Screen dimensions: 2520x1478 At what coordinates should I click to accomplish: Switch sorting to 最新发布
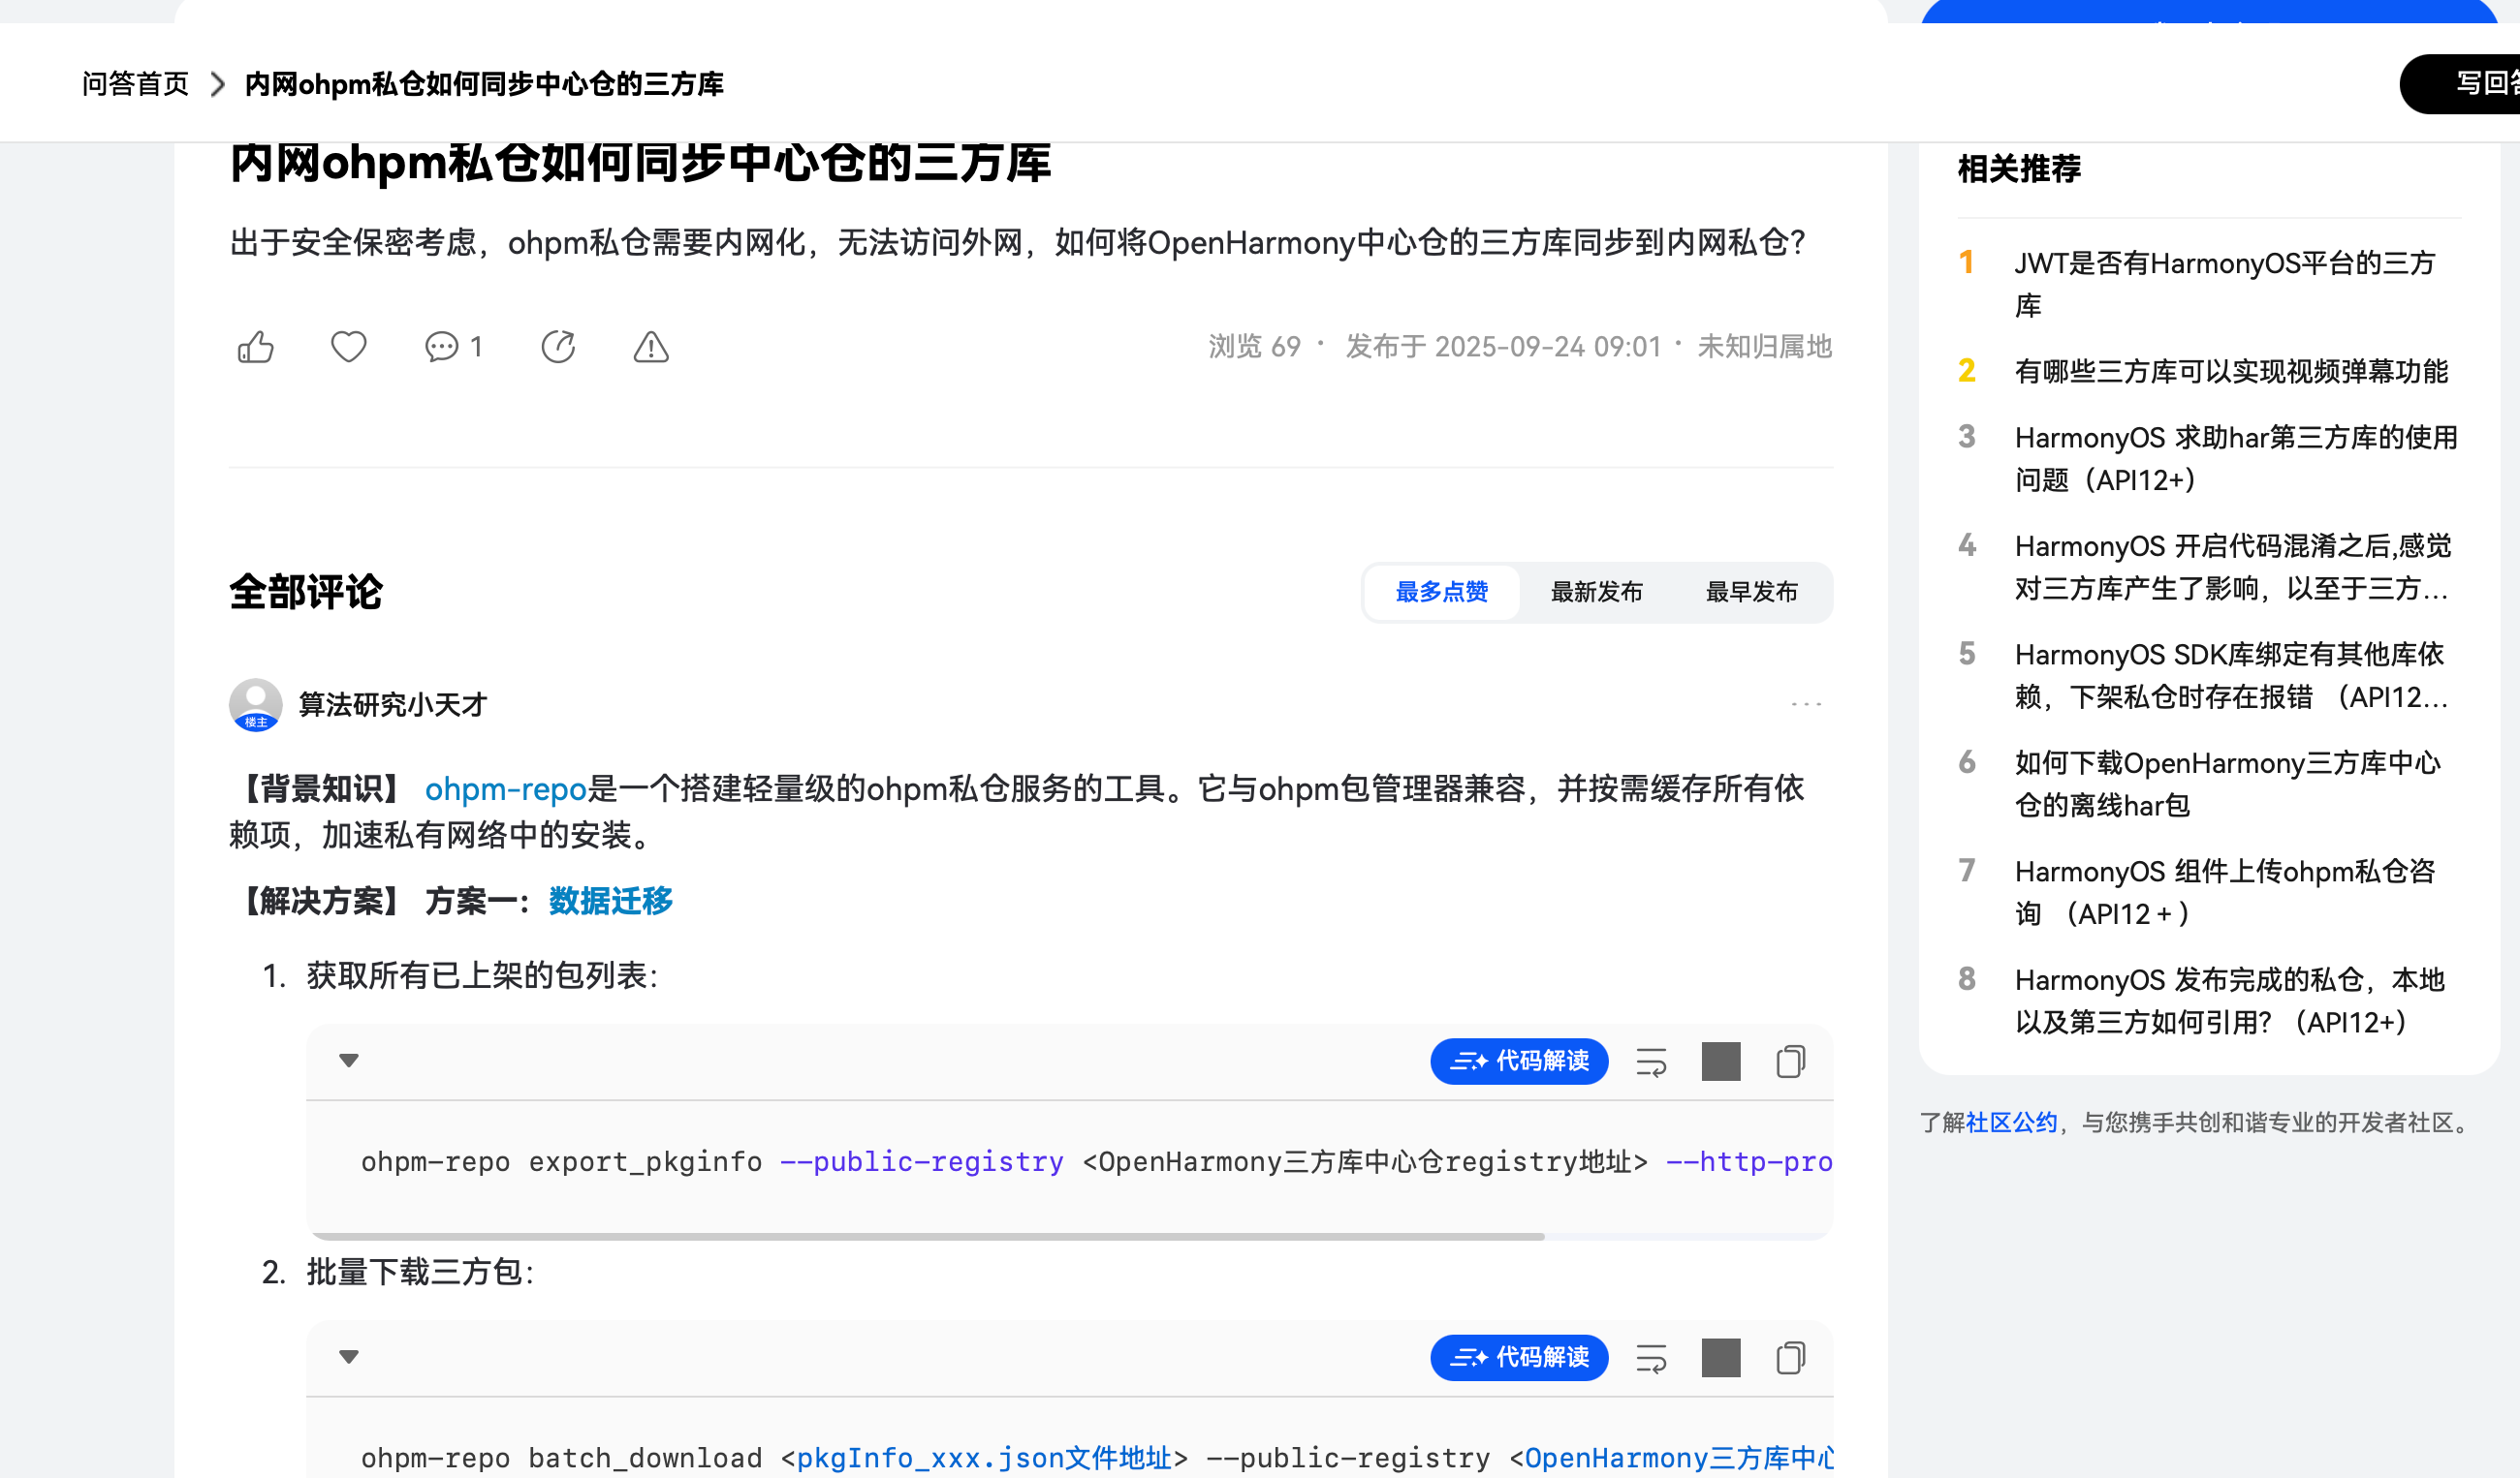click(1597, 592)
